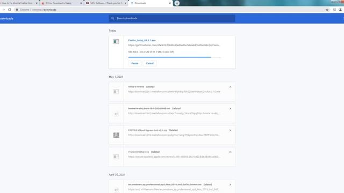344x193 pixels.
Task: Reload the chrome://downloads page
Action: point(10,10)
